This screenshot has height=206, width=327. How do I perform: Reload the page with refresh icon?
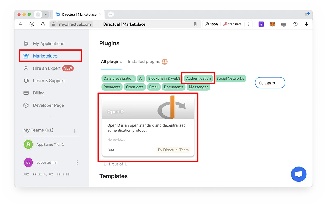[x=43, y=24]
